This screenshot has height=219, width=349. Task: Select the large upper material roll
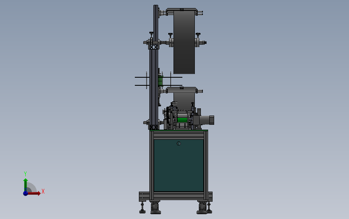tap(184, 42)
